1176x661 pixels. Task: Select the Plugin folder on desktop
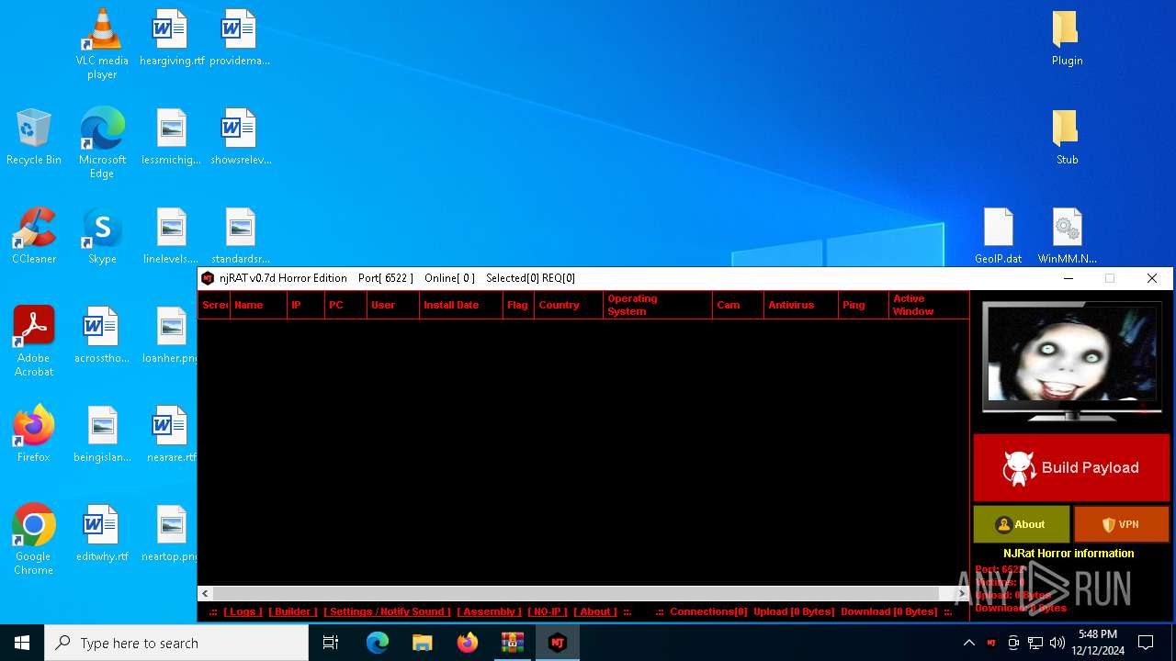[x=1067, y=39]
